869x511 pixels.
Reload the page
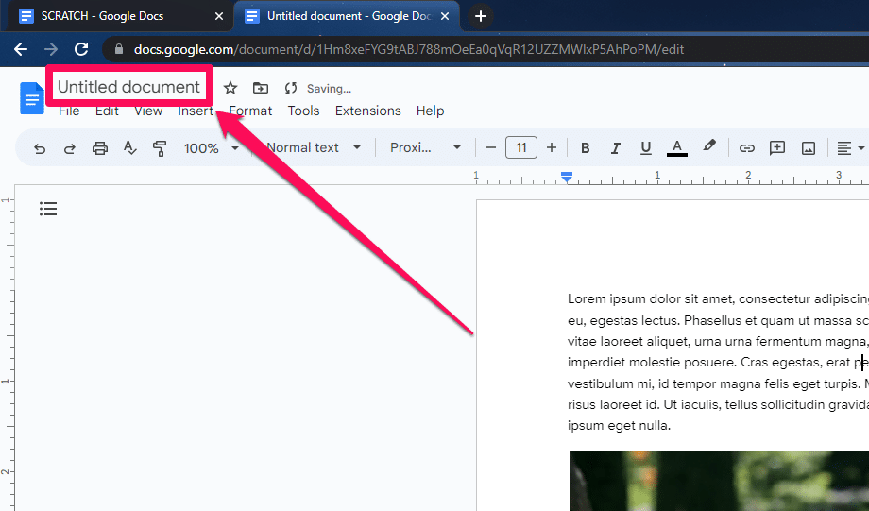81,49
